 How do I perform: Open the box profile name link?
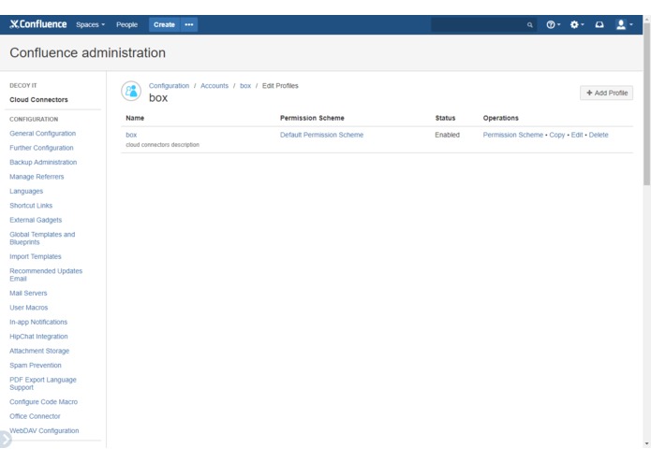tap(131, 135)
